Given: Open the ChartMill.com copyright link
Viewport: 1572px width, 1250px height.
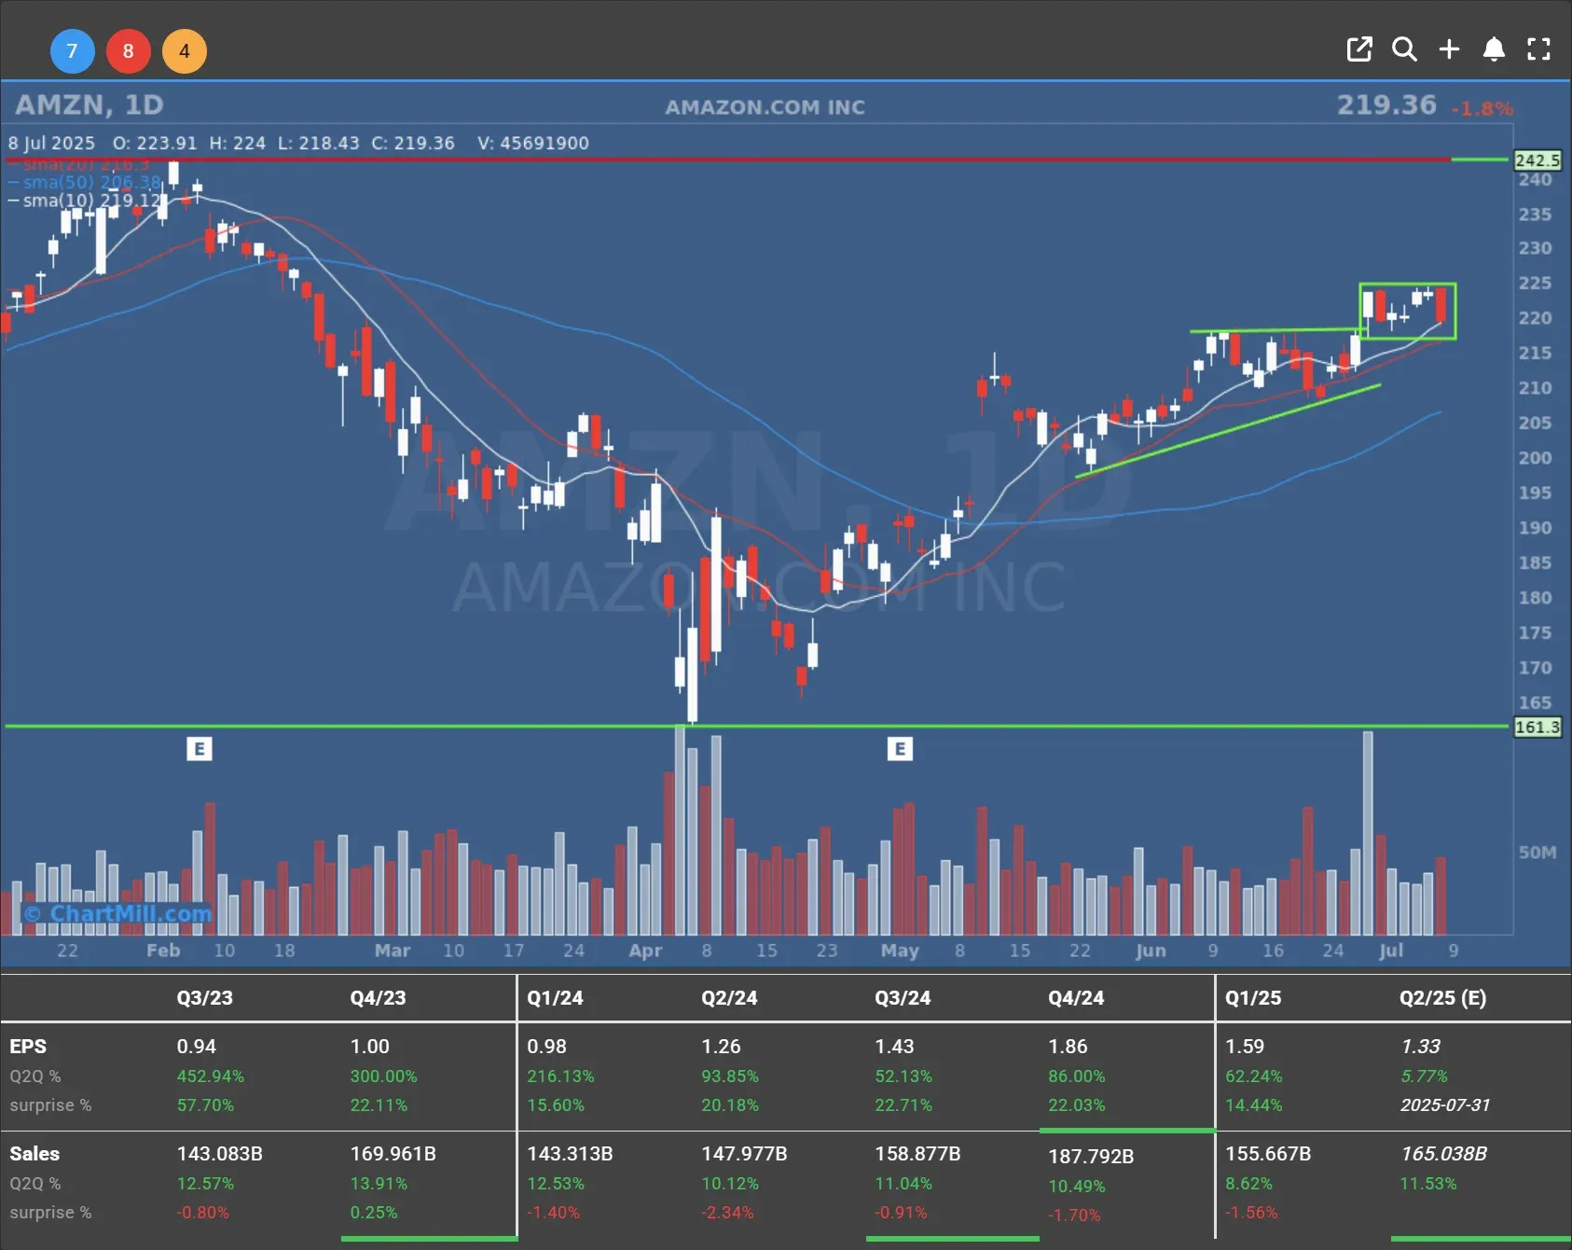Looking at the screenshot, I should (117, 913).
